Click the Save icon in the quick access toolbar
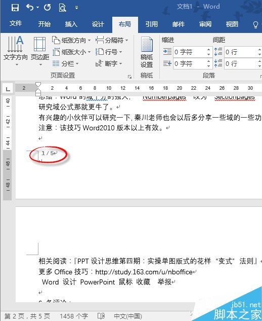 [x=15, y=8]
